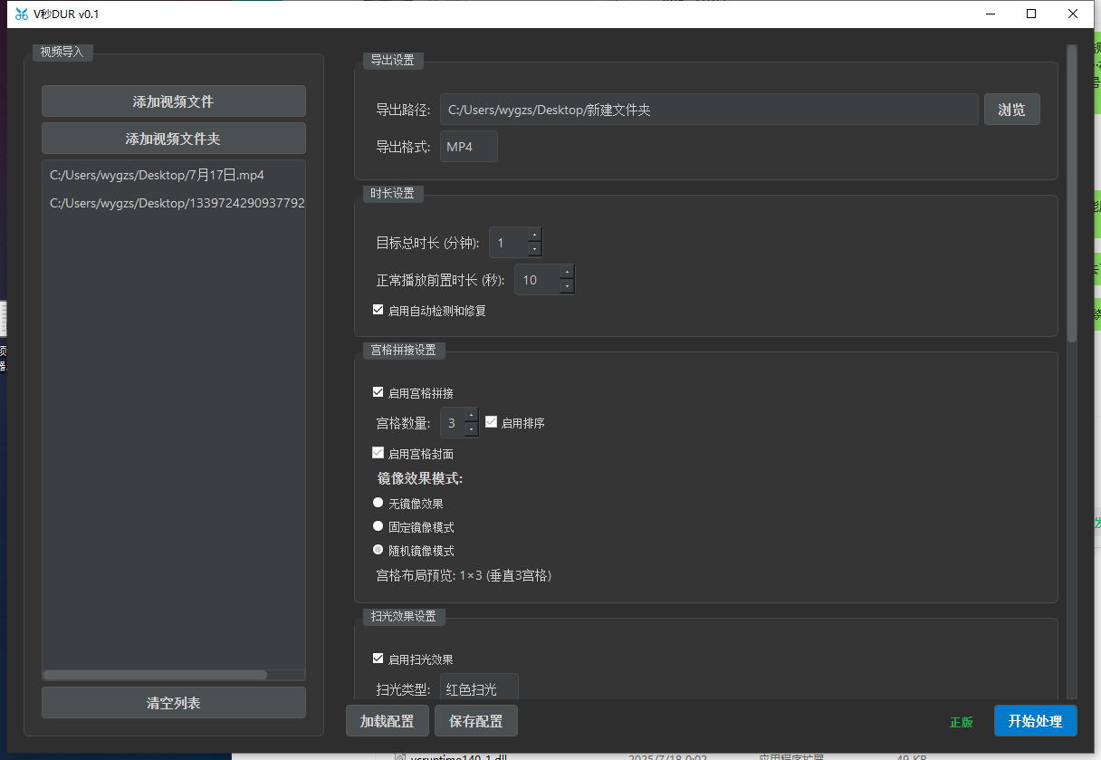Select 无镜像效果 radio button

click(x=378, y=503)
